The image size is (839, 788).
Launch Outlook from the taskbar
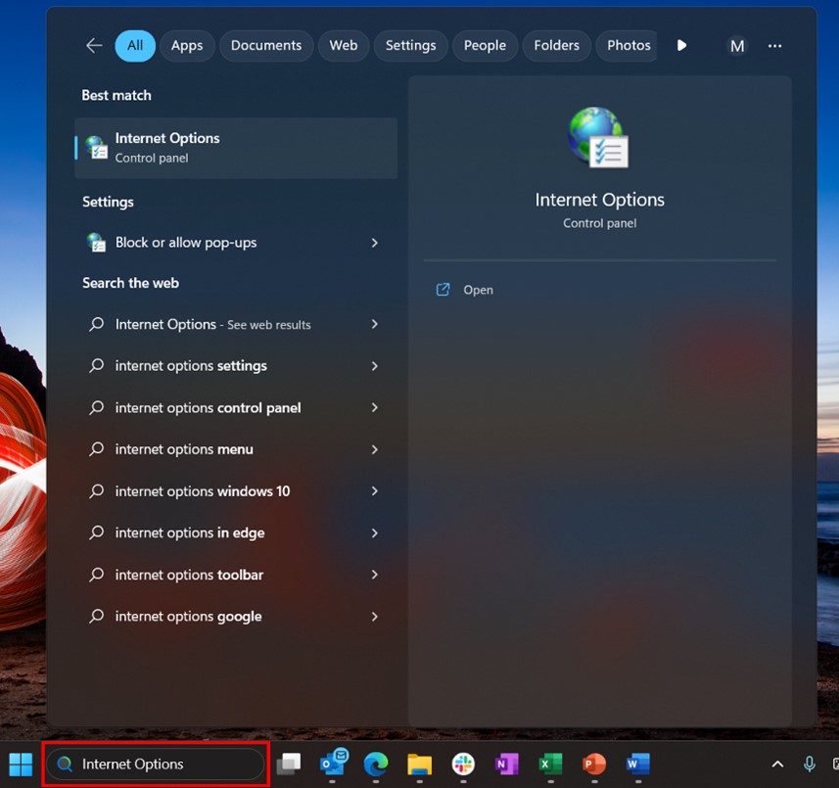click(334, 763)
